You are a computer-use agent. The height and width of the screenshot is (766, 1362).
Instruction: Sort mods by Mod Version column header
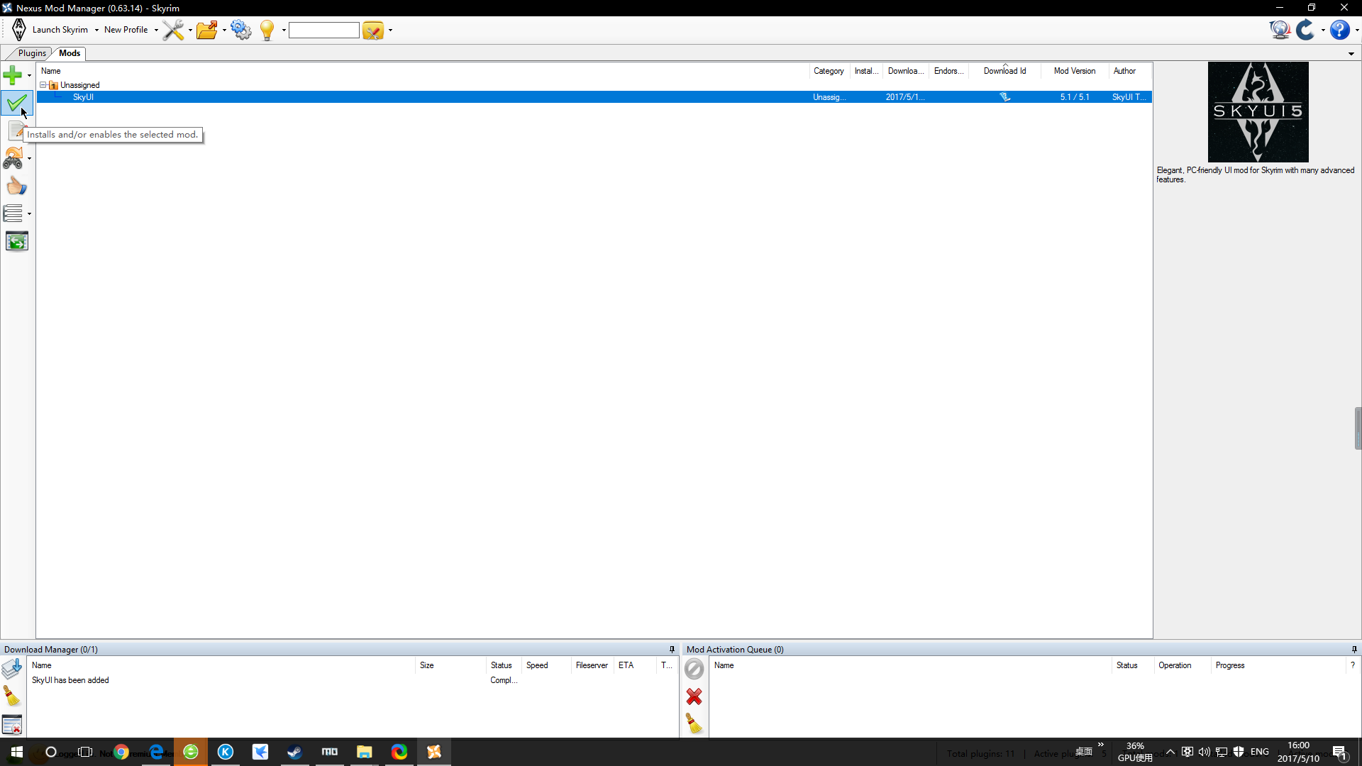tap(1074, 71)
